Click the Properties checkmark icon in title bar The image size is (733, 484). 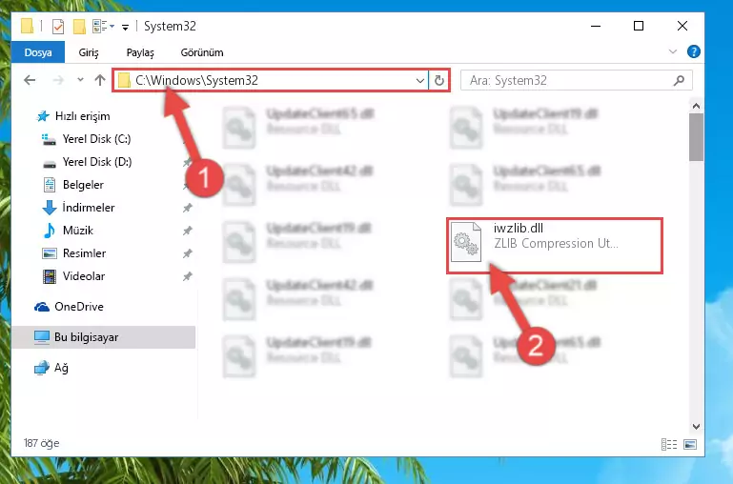point(58,27)
